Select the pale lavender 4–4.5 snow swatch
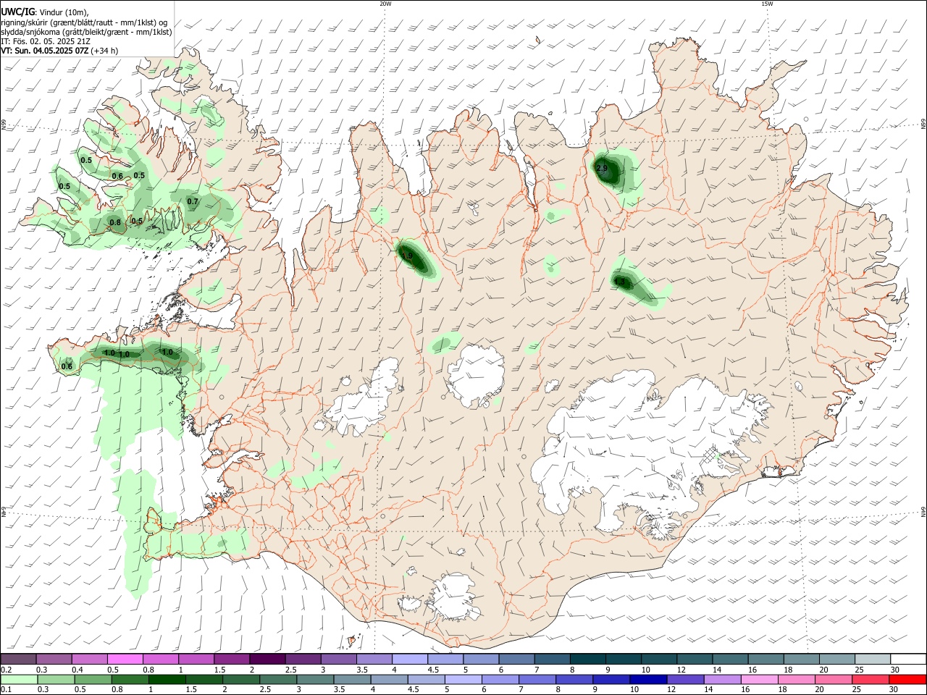This screenshot has height=695, width=927. [x=408, y=659]
